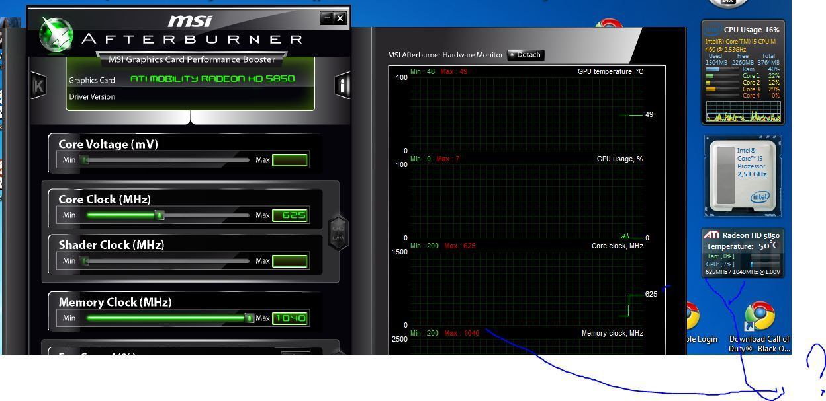Open Kombustor with the K side button
The width and height of the screenshot is (826, 401).
[38, 85]
